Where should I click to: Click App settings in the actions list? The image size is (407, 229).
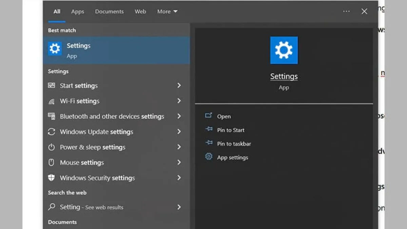point(232,157)
